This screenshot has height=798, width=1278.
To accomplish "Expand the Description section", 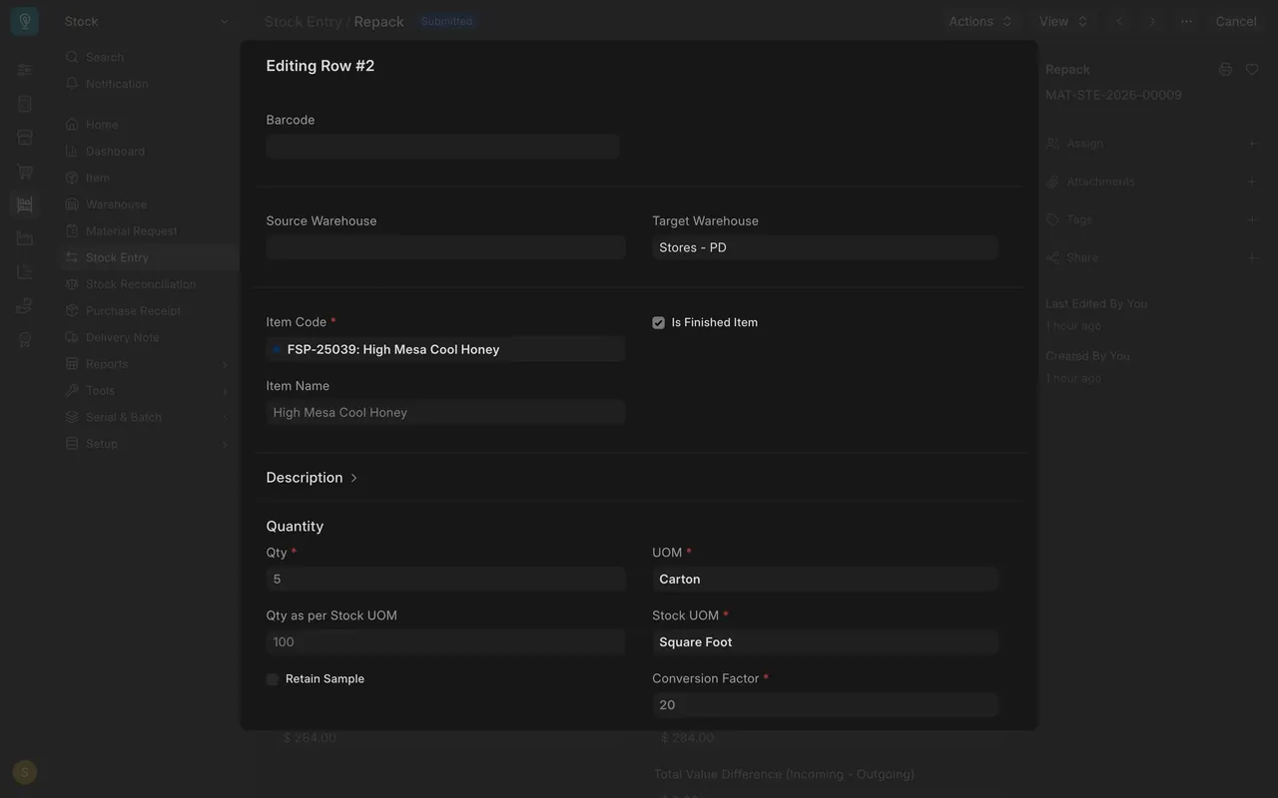I will (312, 478).
